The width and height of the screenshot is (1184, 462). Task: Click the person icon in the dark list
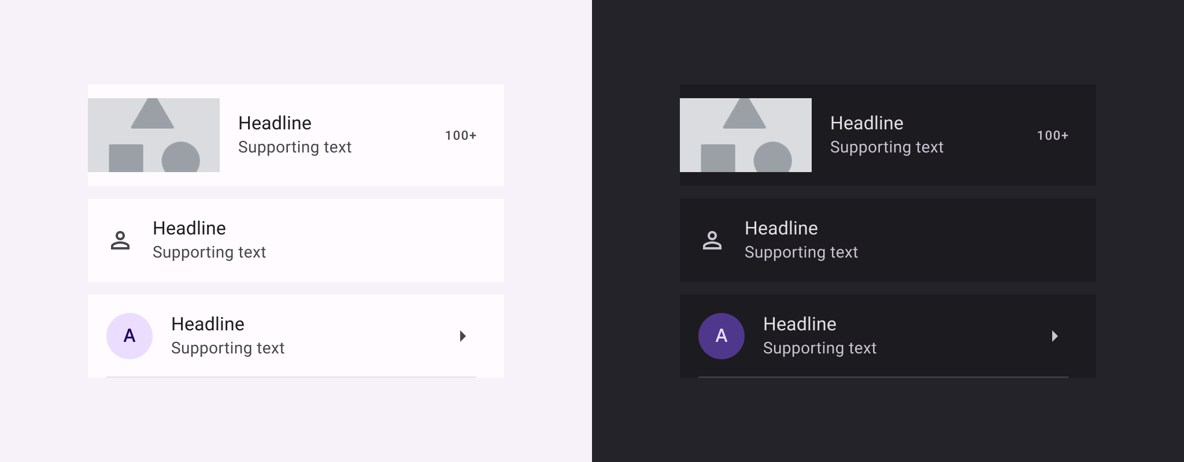click(712, 240)
